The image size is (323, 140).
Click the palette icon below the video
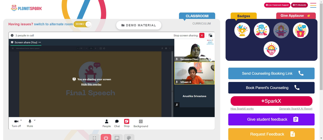pos(129,137)
